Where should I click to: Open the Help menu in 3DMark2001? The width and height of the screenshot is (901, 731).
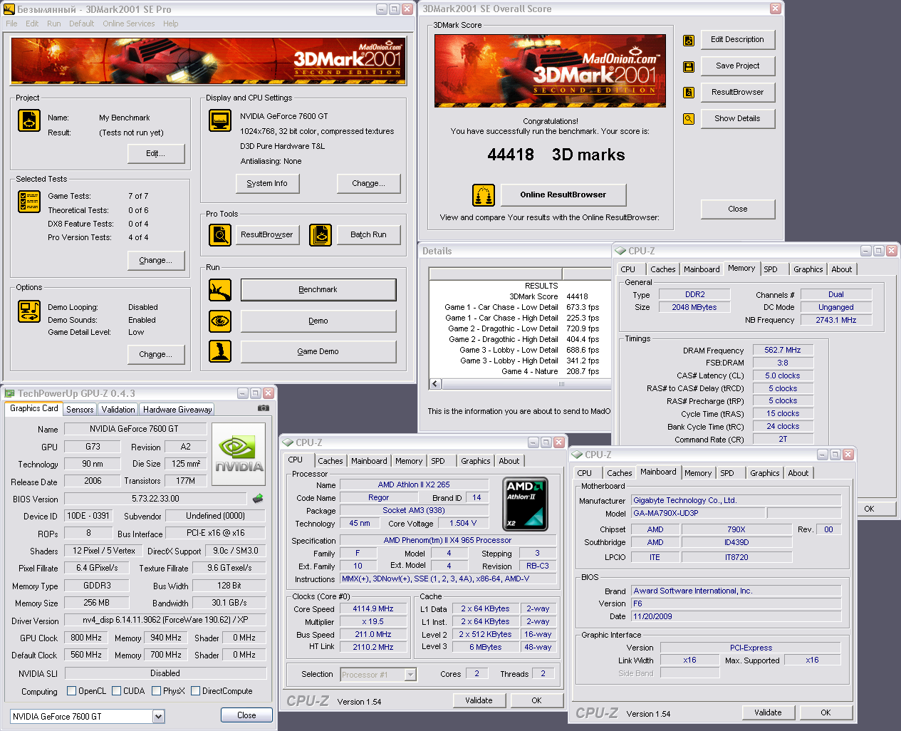pyautogui.click(x=170, y=24)
